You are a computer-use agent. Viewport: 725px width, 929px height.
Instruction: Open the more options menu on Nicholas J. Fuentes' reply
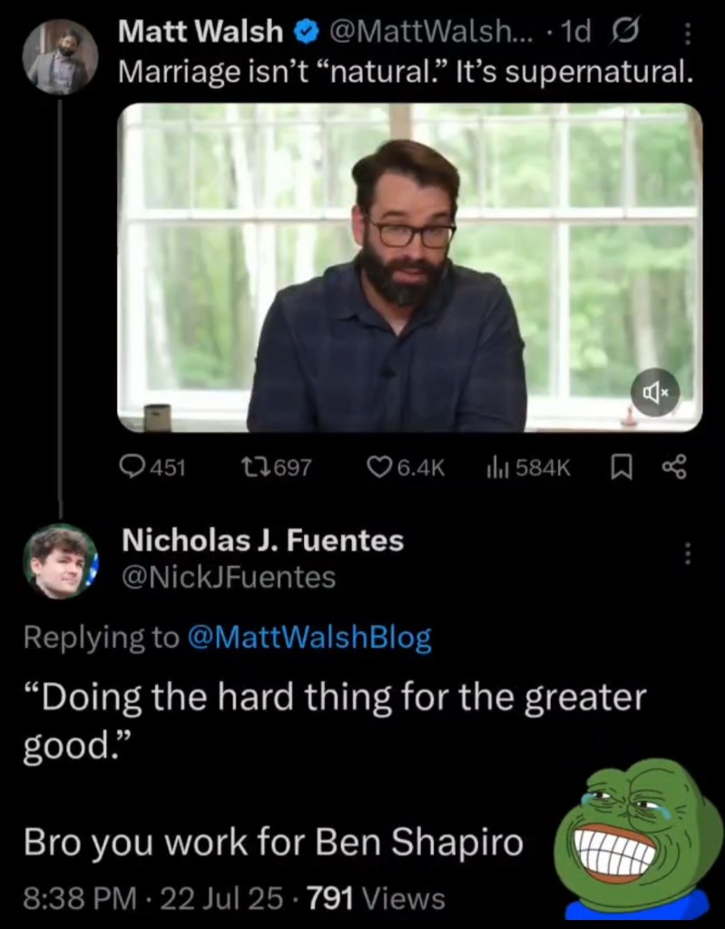(x=687, y=553)
